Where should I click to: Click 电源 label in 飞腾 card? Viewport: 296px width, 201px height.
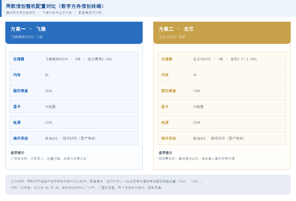[17, 122]
